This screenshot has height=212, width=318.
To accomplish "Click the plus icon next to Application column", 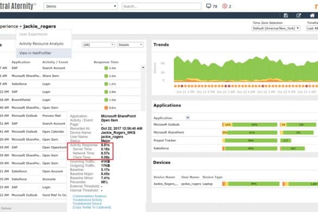I will [188, 117].
